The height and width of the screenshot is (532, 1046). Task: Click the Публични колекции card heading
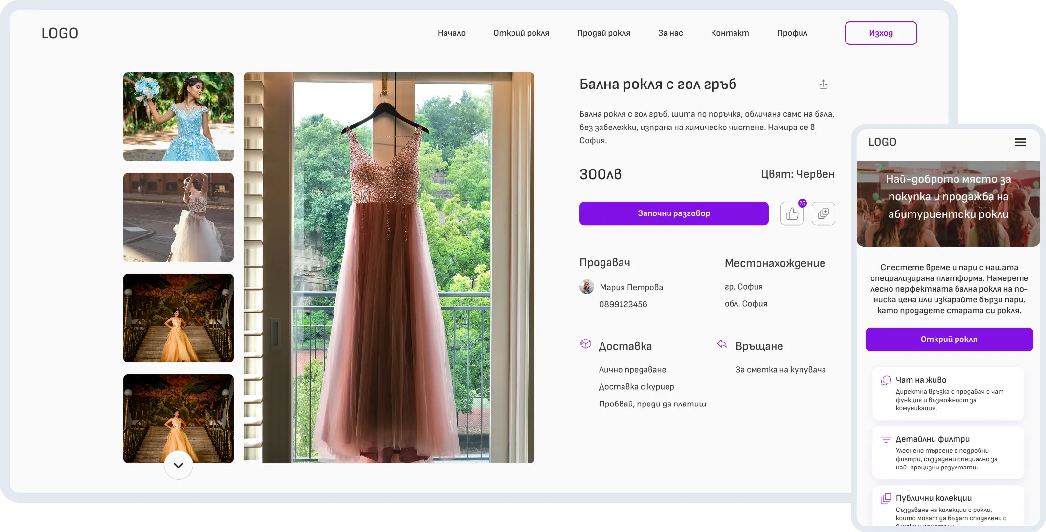coord(934,498)
